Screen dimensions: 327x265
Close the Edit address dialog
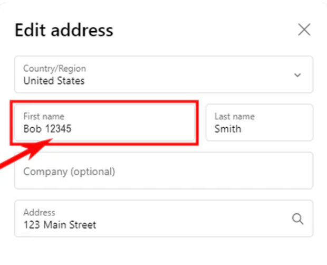point(304,30)
